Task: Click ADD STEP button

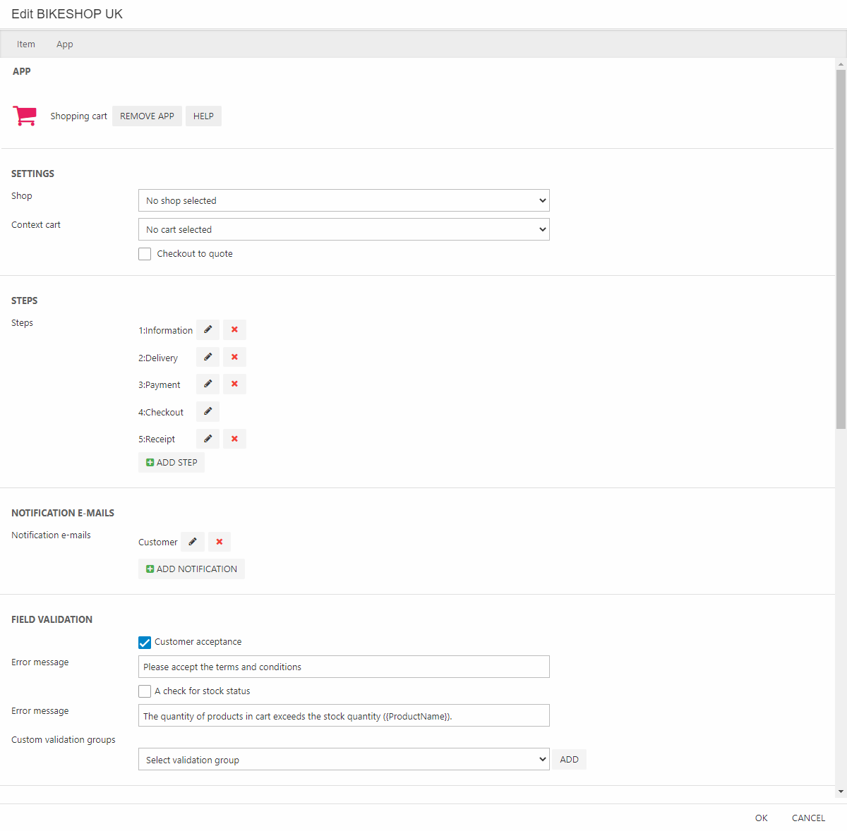Action: click(x=172, y=463)
